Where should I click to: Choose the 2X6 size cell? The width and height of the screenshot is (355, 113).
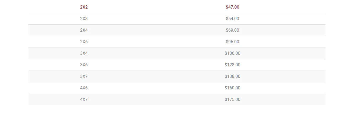pyautogui.click(x=84, y=42)
